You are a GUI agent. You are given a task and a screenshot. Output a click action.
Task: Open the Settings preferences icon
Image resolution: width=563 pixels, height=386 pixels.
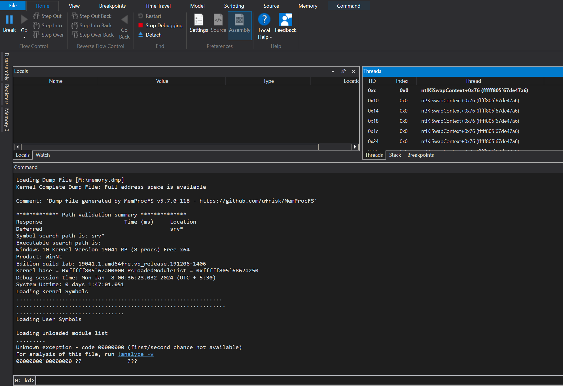point(198,20)
